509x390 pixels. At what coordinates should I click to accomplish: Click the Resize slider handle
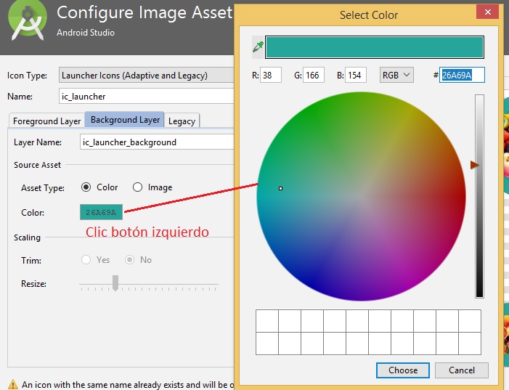(115, 283)
